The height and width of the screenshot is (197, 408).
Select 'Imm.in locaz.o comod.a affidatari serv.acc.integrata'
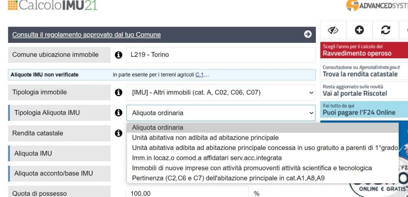tap(207, 158)
